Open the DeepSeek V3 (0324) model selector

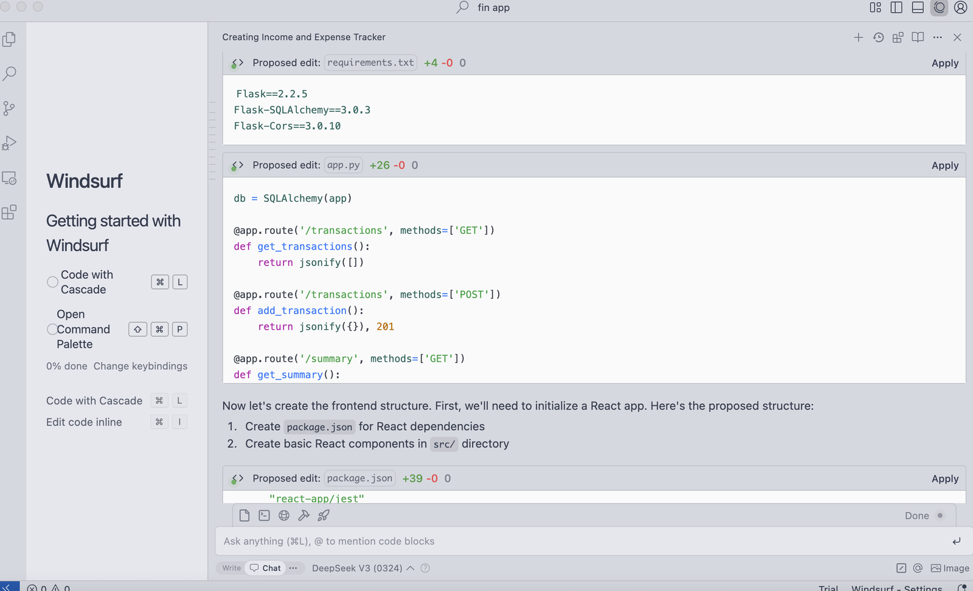(x=363, y=568)
